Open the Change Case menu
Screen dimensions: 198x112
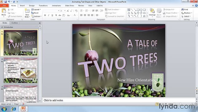coord(69,15)
